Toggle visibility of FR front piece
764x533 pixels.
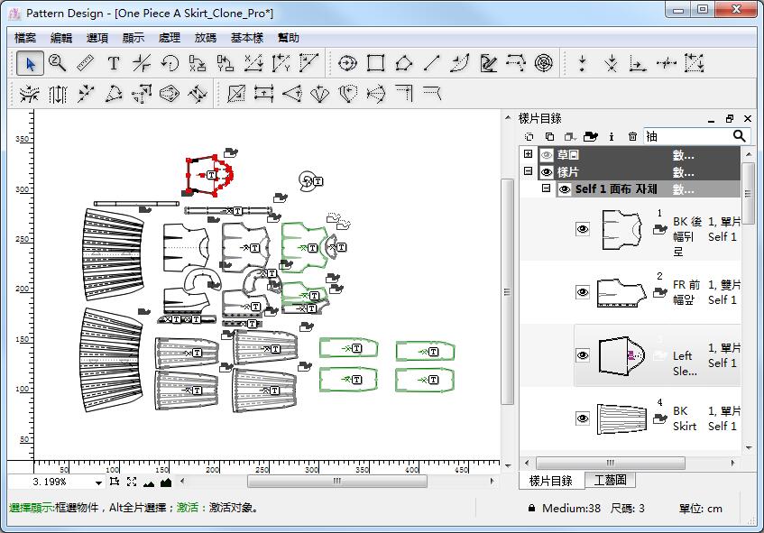tap(583, 292)
